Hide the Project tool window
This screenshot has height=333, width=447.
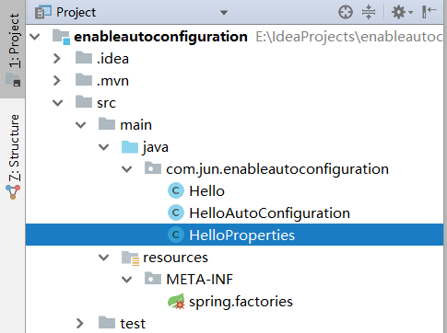coord(429,12)
